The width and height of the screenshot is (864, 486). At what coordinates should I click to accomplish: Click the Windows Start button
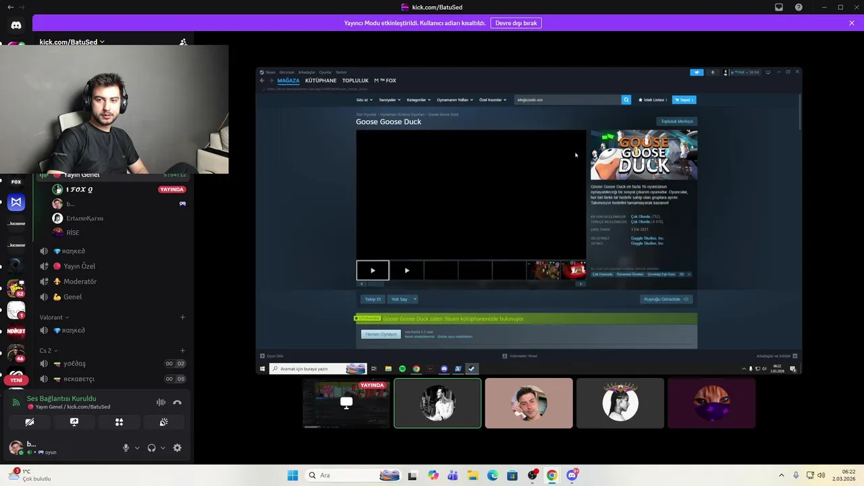292,475
